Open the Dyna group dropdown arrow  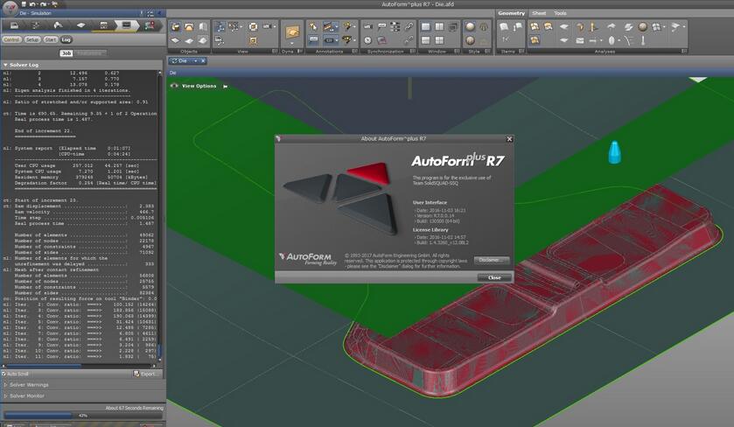tap(292, 43)
